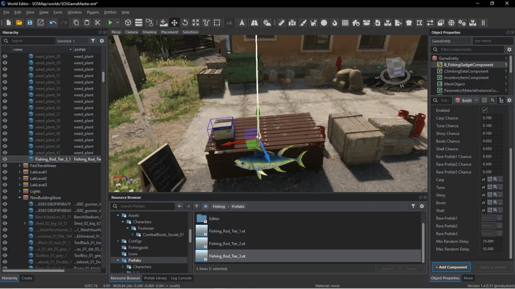Viewport: 515px width, 289px height.
Task: Open the Persp viewport option
Action: click(x=116, y=32)
